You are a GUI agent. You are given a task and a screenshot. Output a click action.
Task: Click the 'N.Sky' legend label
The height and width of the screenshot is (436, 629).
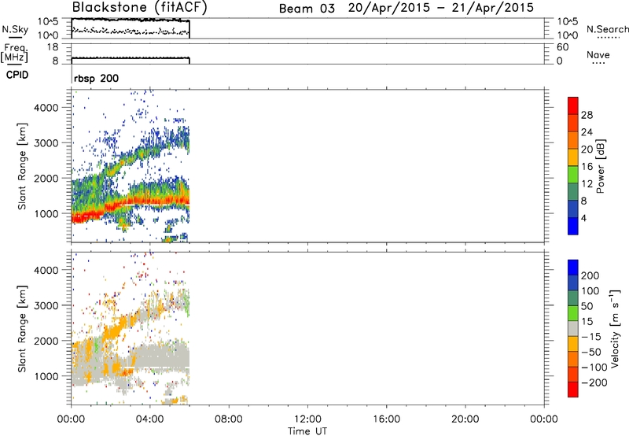15,29
